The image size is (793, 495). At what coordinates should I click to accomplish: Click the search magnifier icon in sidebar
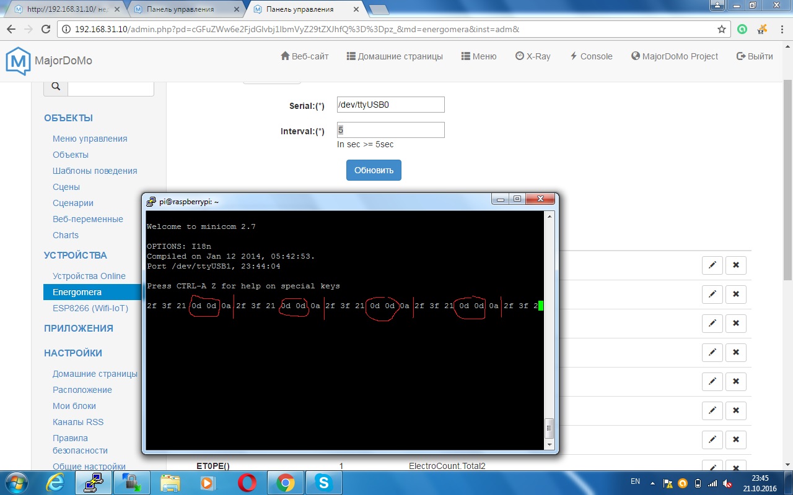(x=56, y=87)
